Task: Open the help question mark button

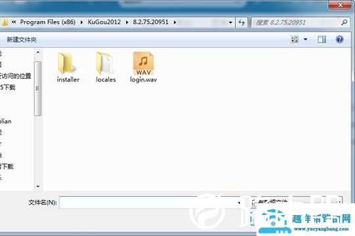Action: [x=339, y=39]
